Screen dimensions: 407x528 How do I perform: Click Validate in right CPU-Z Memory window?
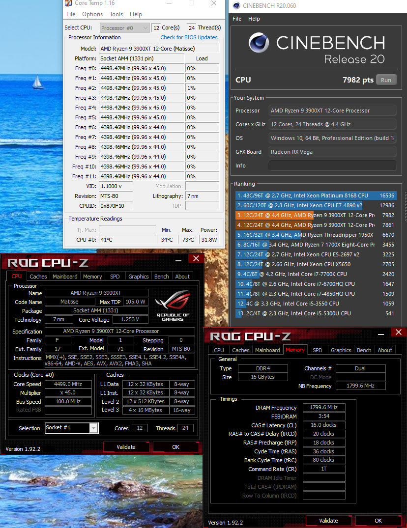[328, 521]
